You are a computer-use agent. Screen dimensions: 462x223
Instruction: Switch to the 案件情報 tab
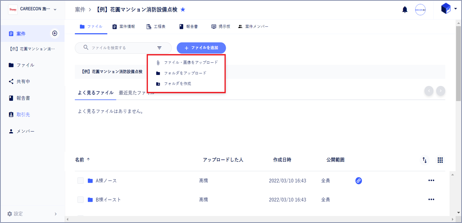tap(123, 27)
